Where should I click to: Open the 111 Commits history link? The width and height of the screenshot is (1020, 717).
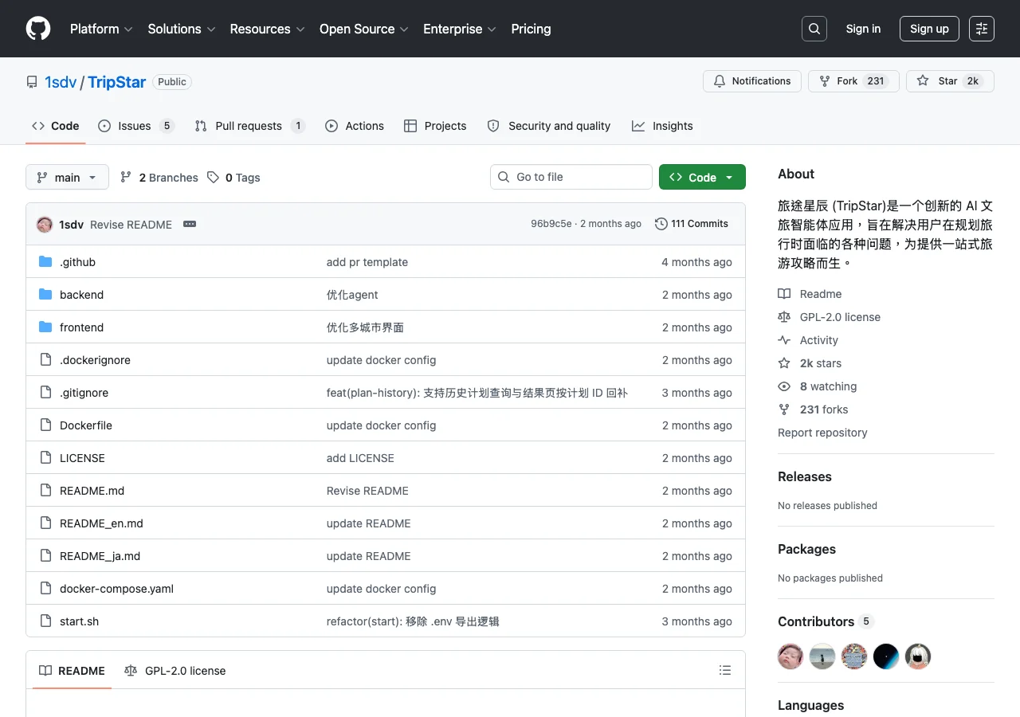coord(692,224)
